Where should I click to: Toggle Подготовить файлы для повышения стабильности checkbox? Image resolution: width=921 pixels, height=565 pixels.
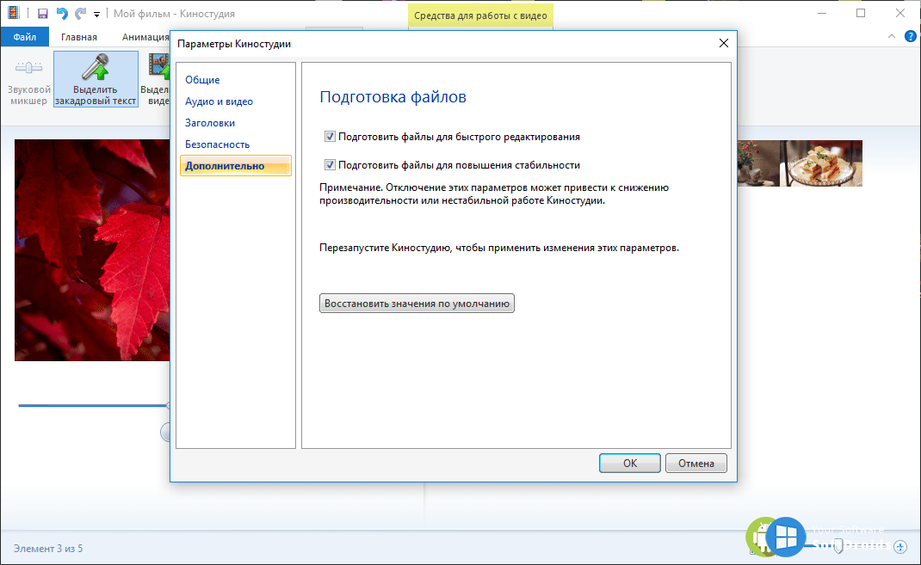(x=330, y=165)
